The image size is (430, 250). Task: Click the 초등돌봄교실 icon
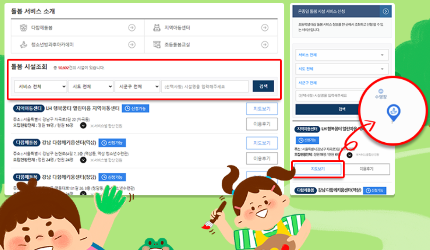[x=157, y=45]
